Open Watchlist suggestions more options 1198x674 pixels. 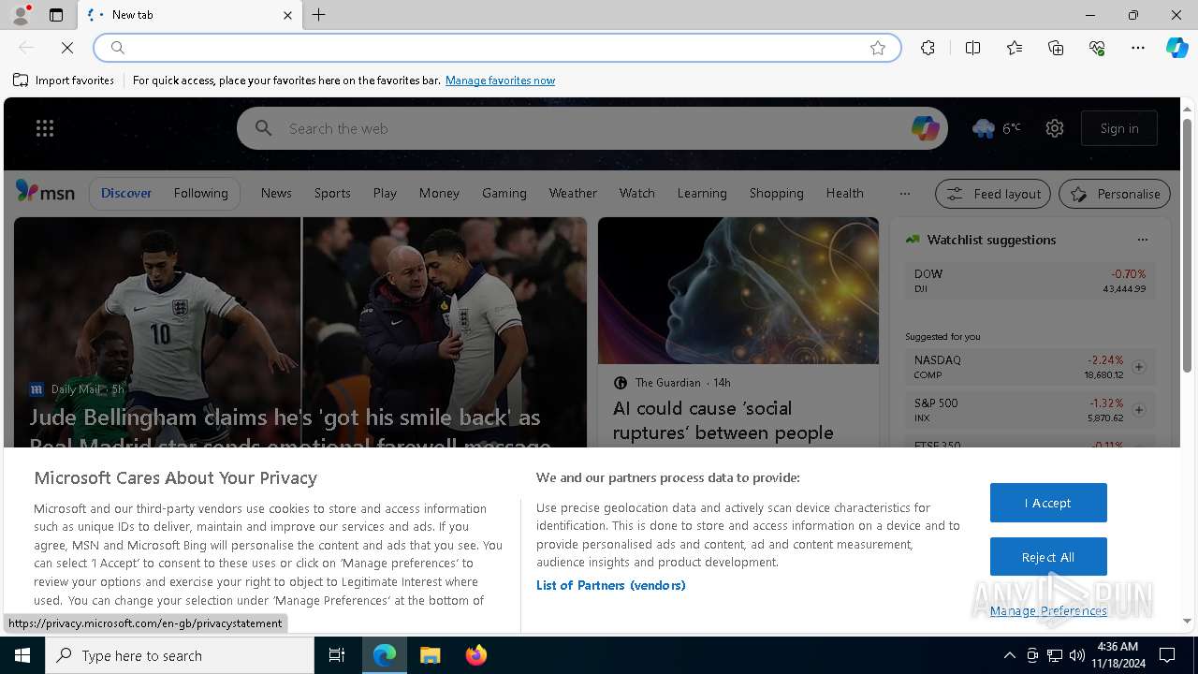[1142, 240]
